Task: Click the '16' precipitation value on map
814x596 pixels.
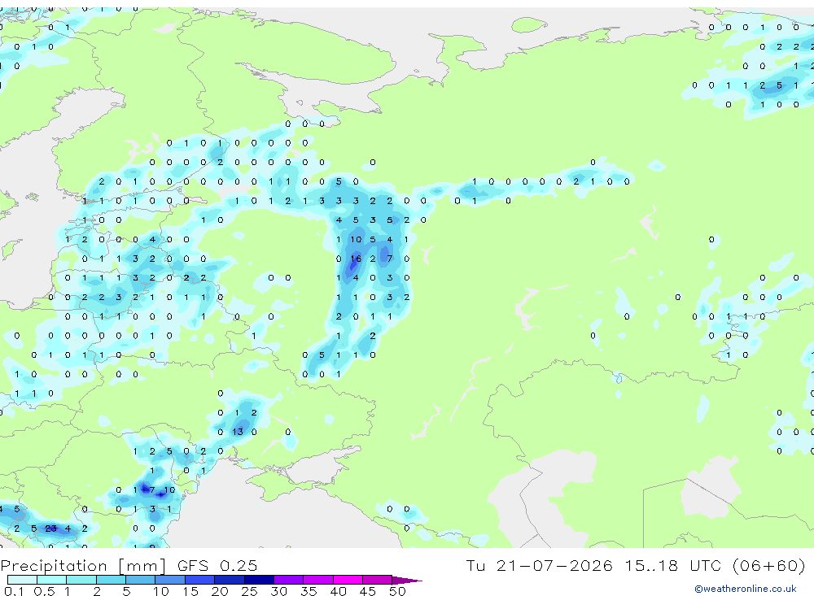Action: point(356,259)
